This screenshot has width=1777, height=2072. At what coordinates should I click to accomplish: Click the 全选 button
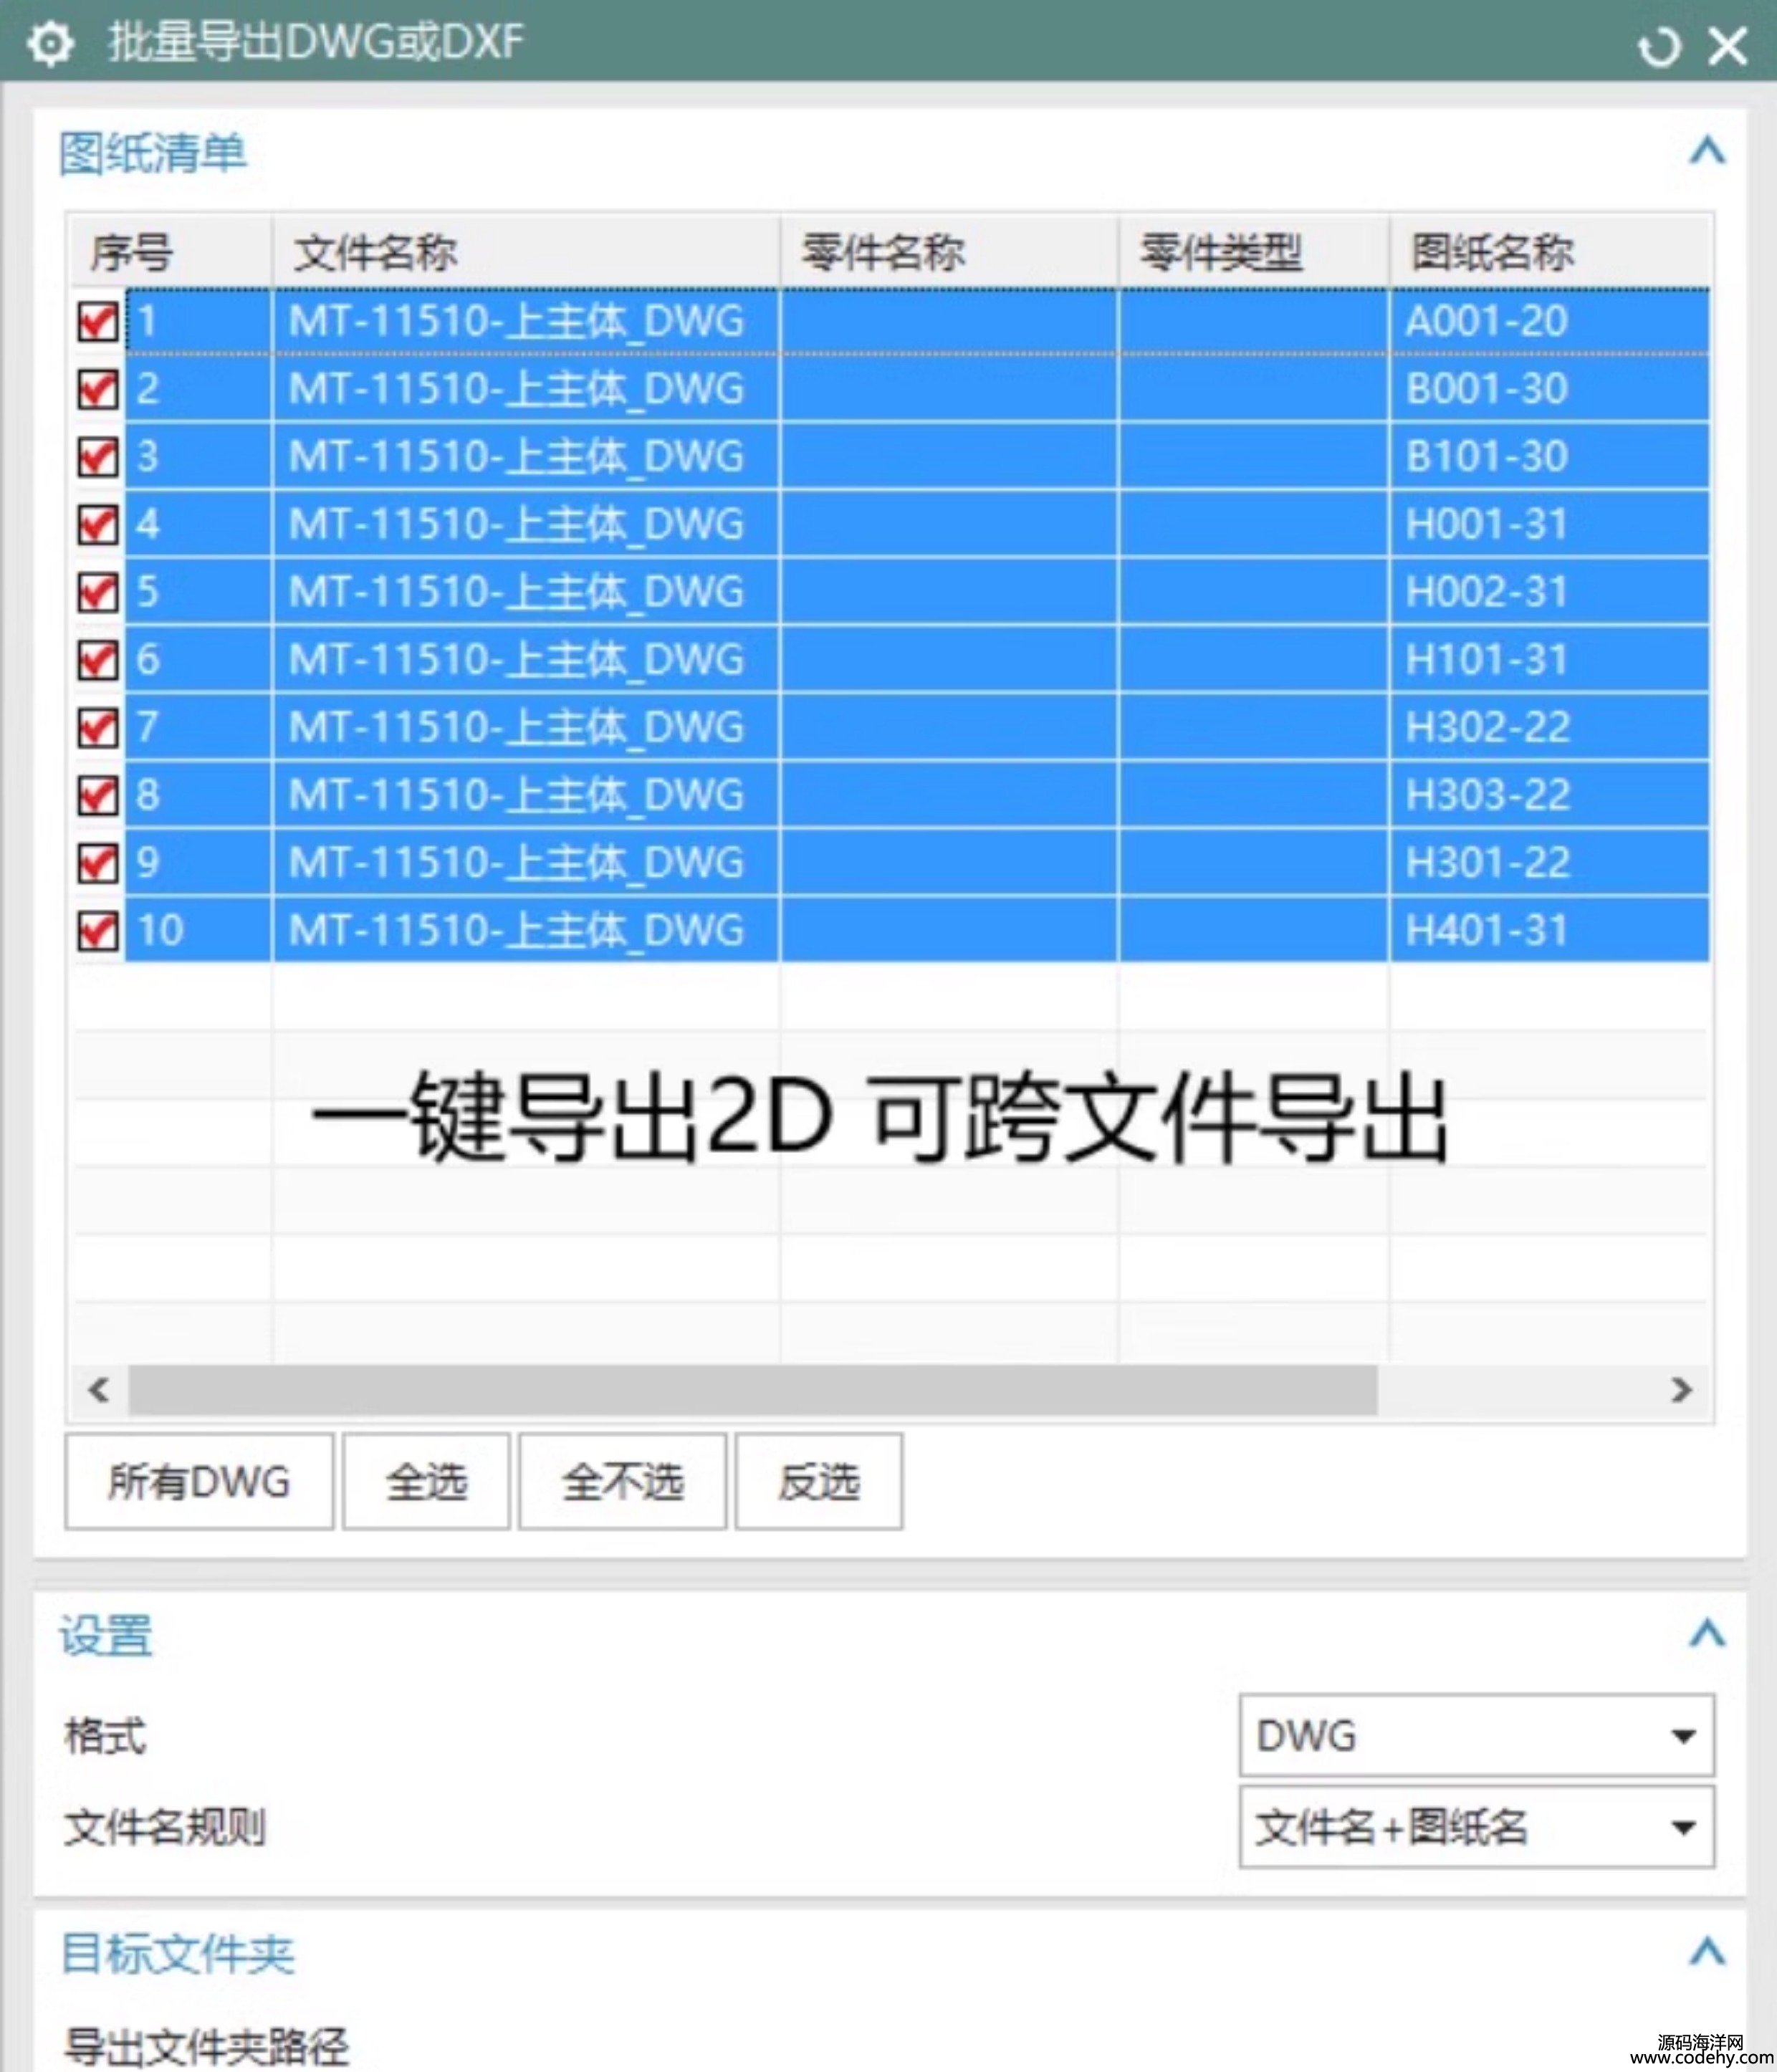click(426, 1481)
